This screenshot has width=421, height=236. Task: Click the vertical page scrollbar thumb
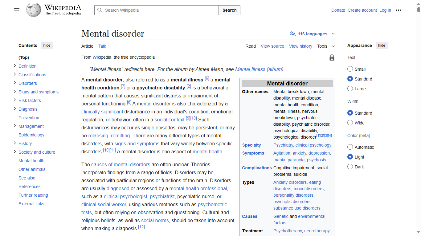point(419,10)
